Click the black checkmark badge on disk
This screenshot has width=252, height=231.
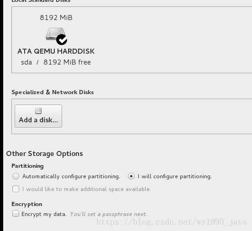coord(62,40)
